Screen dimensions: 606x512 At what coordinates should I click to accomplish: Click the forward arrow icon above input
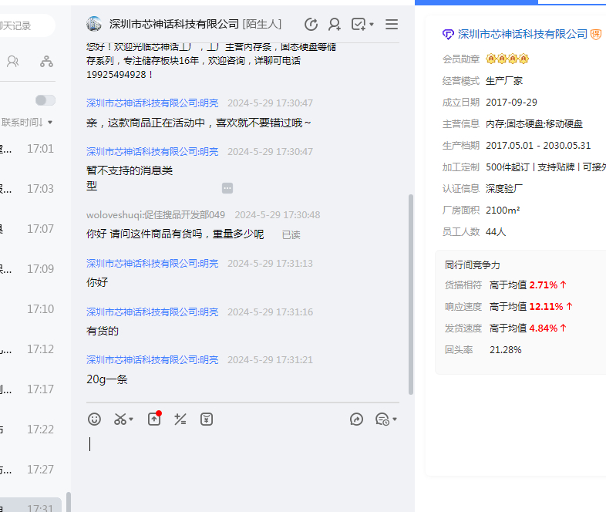[356, 419]
